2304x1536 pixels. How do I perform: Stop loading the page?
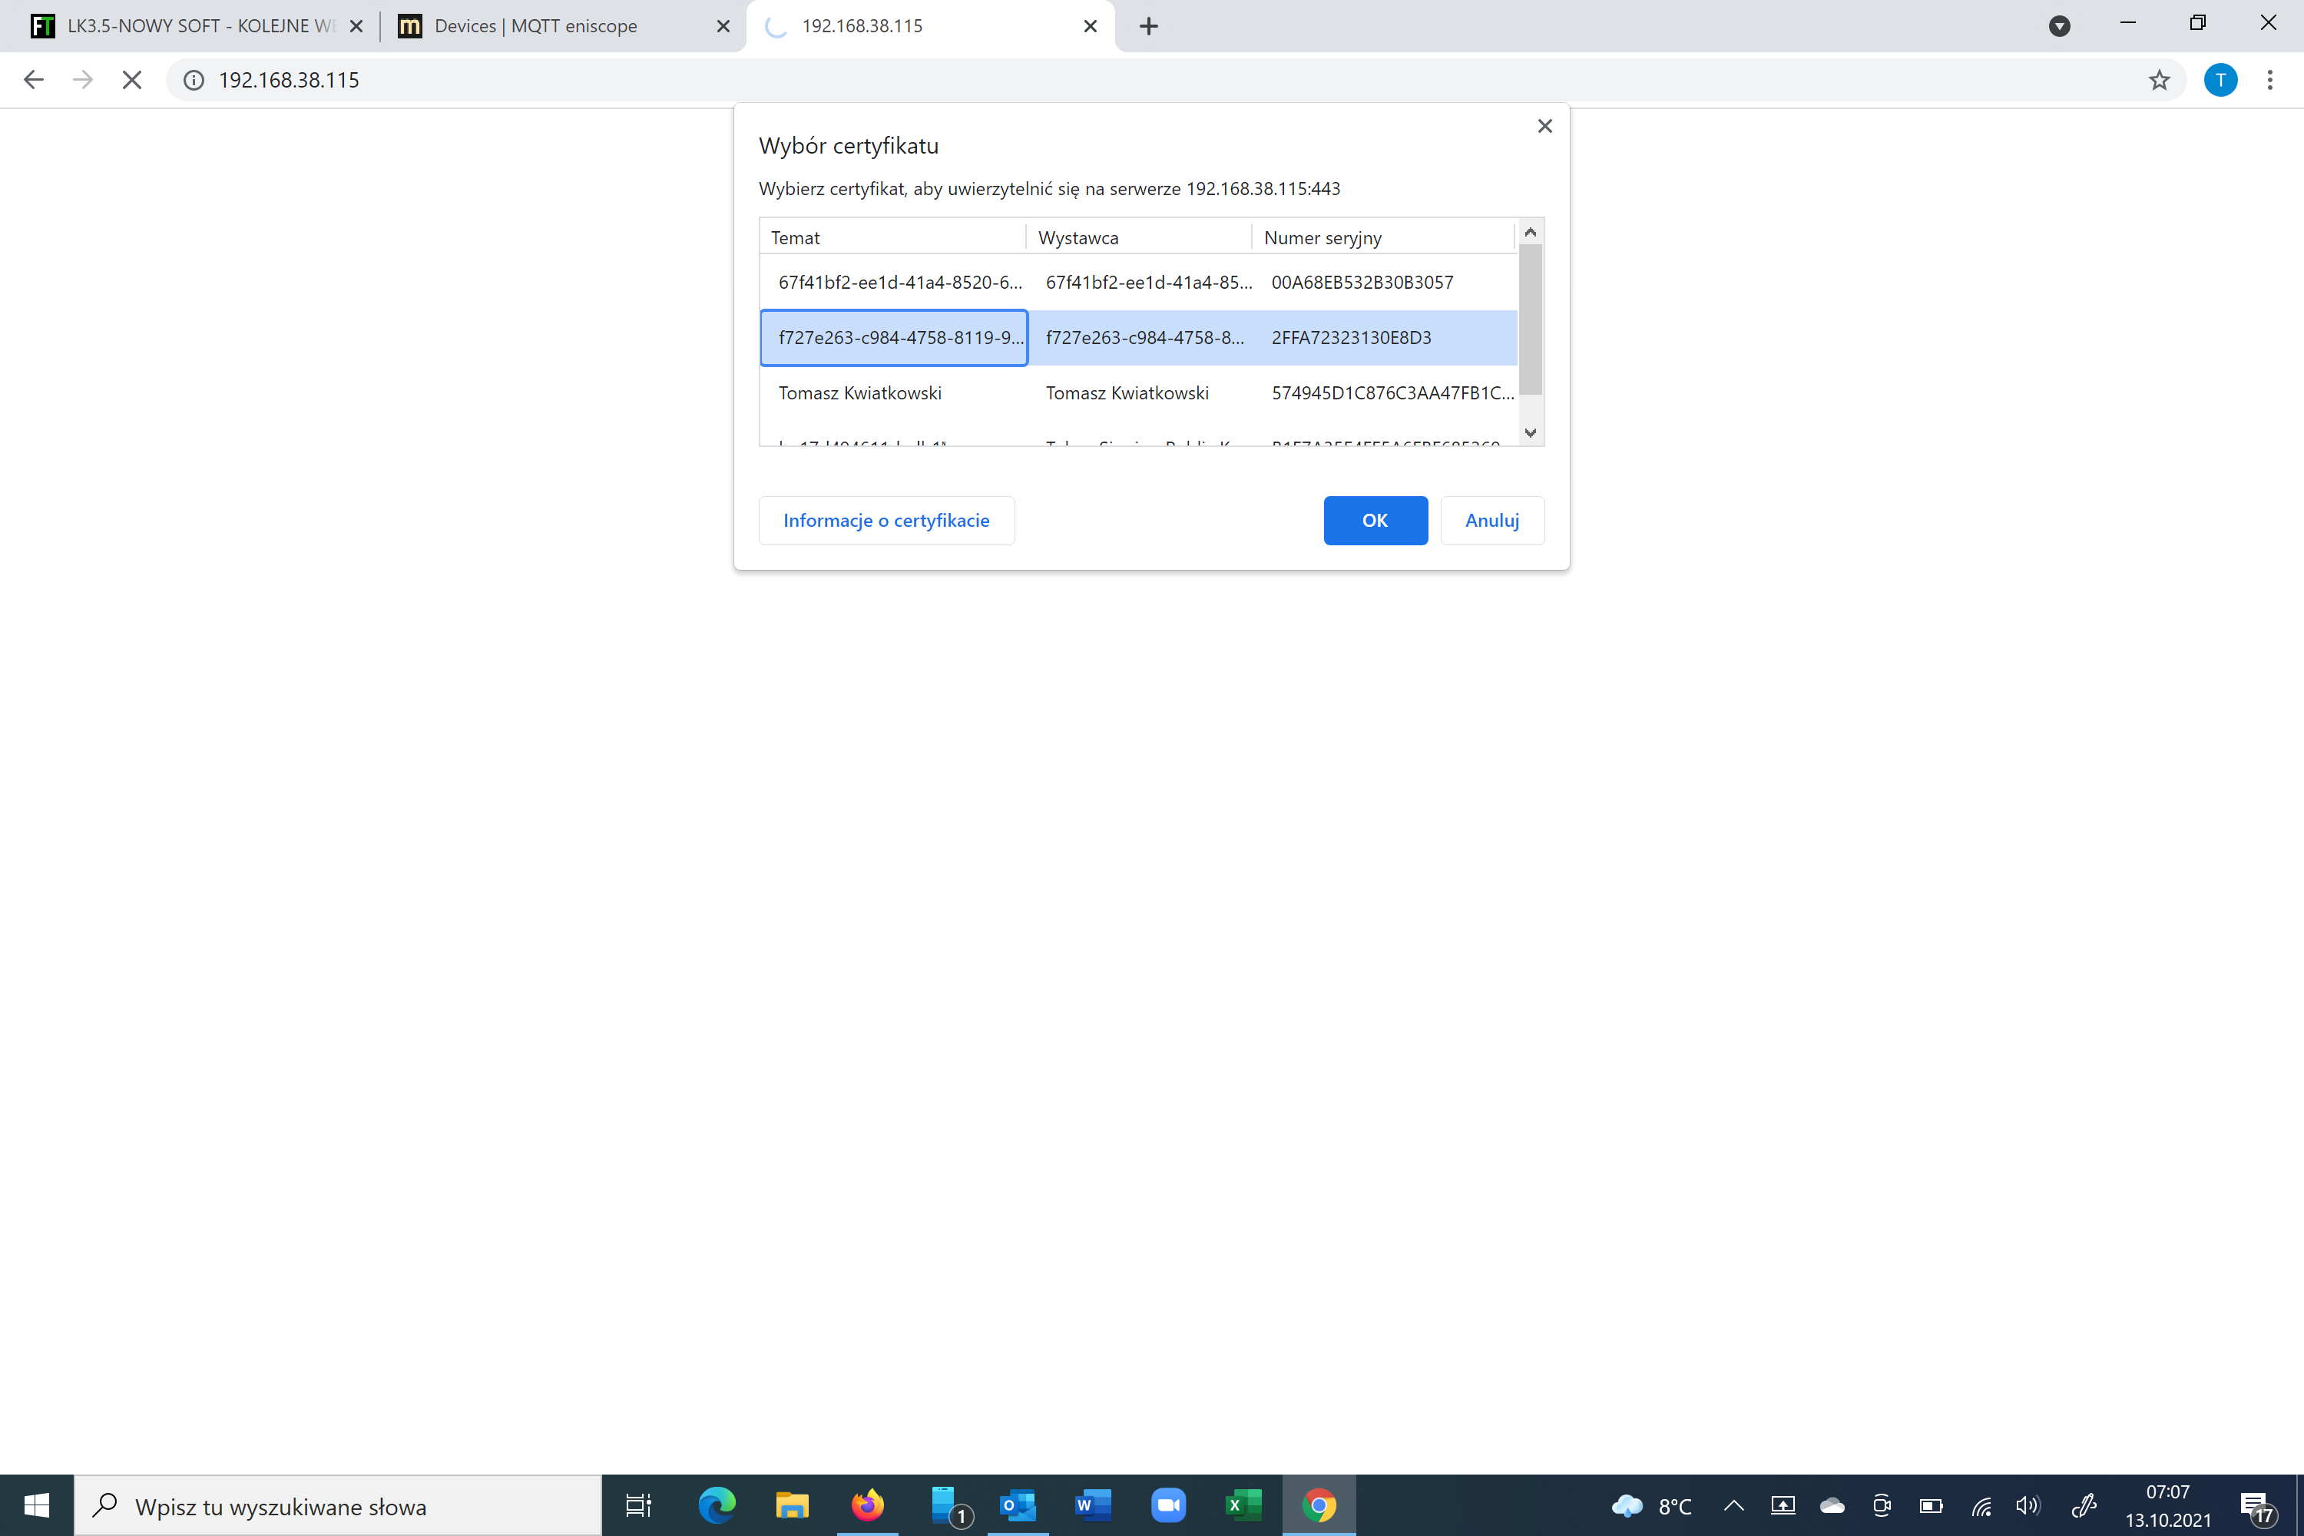pos(131,79)
